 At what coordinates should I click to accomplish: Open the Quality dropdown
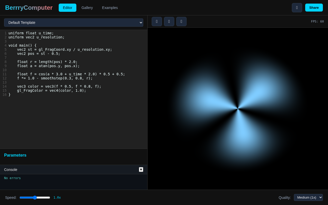point(308,197)
